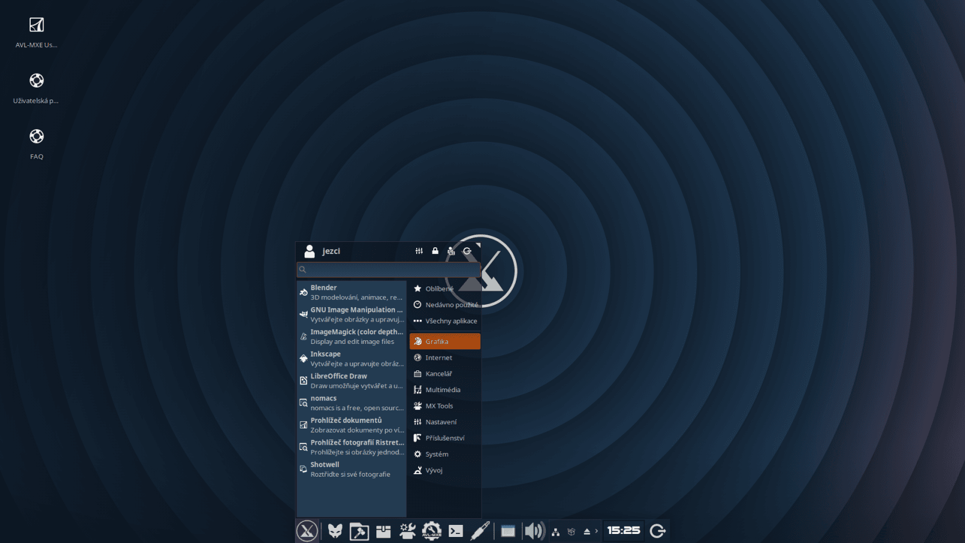Open the AVL-MXE tools gear icon
This screenshot has width=965, height=543.
pos(431,531)
